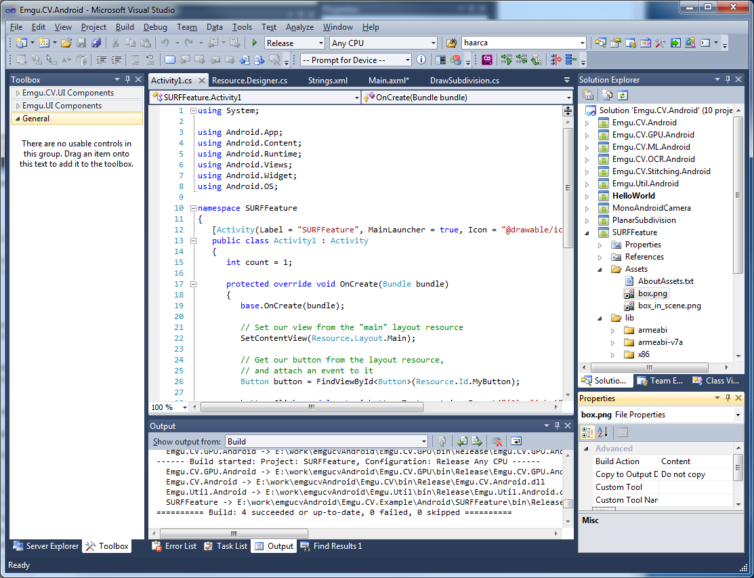Open the Any CPU platform dropdown
Image resolution: width=754 pixels, height=578 pixels.
[383, 43]
